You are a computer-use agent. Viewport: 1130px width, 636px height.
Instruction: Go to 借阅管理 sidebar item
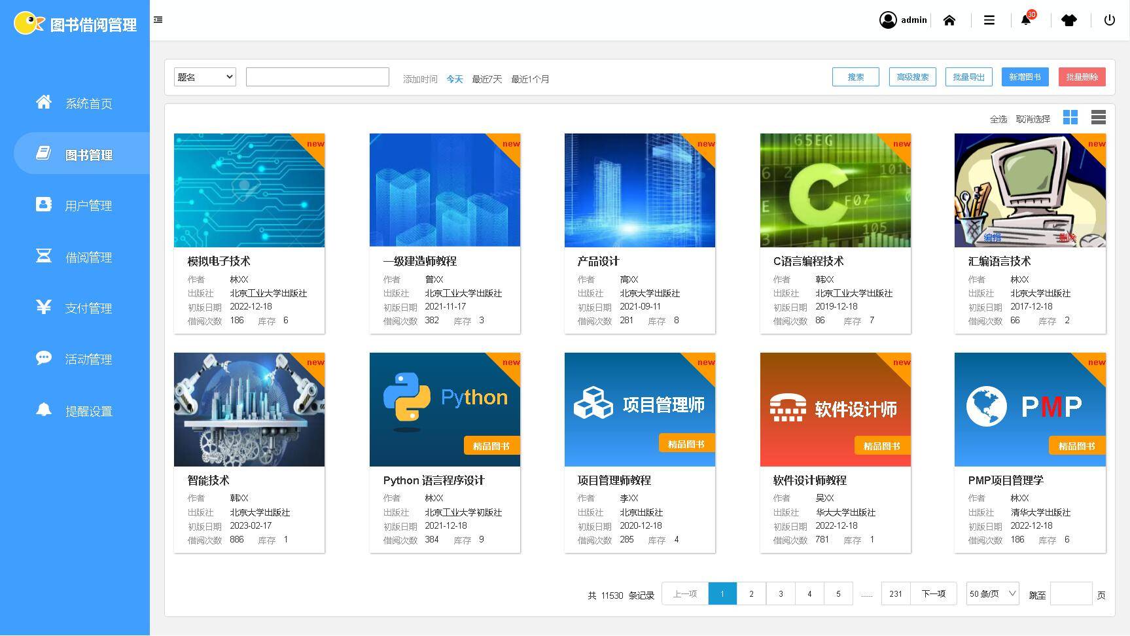[88, 257]
